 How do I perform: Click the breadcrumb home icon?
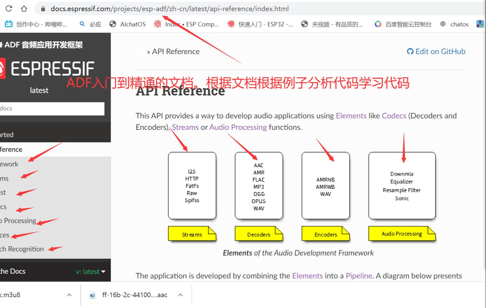coord(139,52)
